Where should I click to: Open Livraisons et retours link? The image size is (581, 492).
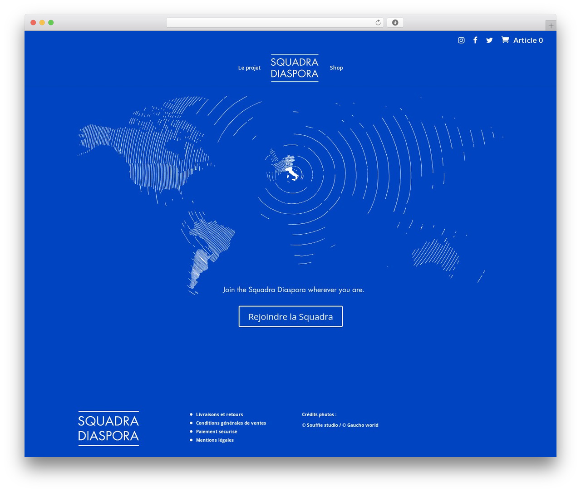click(x=219, y=414)
